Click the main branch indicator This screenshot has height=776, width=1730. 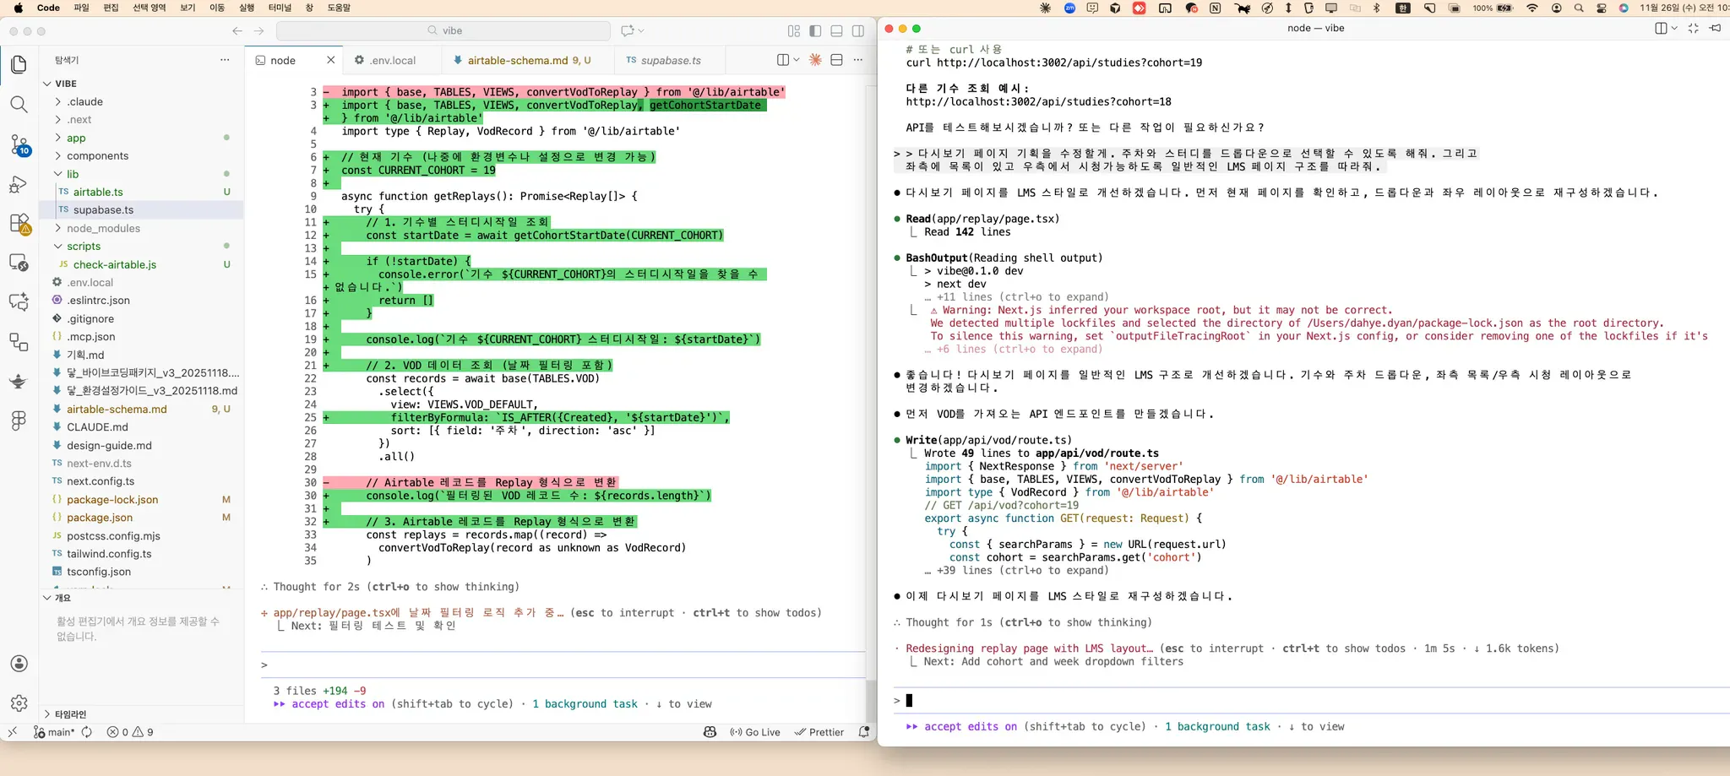click(x=54, y=732)
